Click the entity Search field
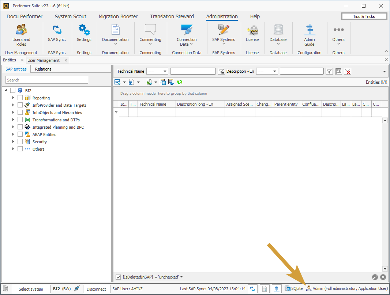The width and height of the screenshot is (390, 295). [47, 80]
